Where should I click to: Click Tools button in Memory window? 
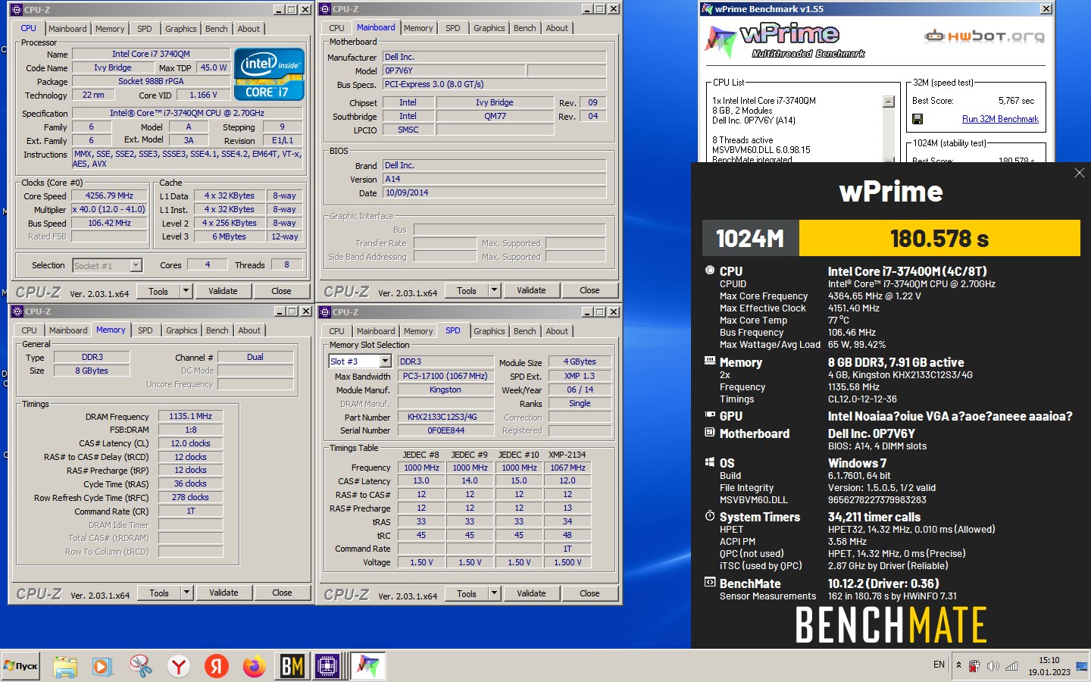click(159, 593)
